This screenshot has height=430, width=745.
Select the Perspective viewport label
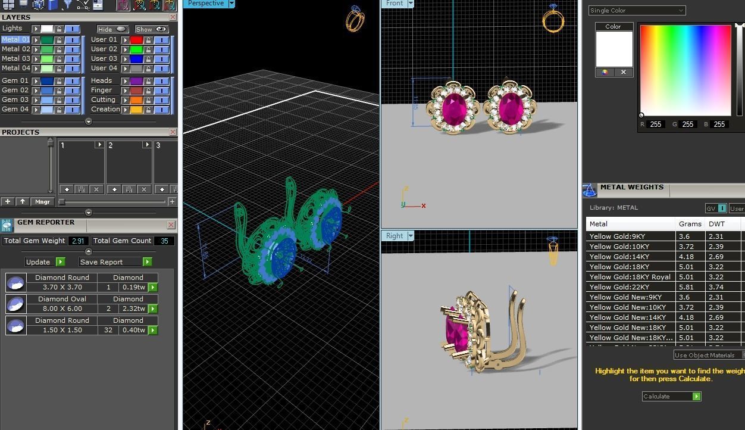206,4
